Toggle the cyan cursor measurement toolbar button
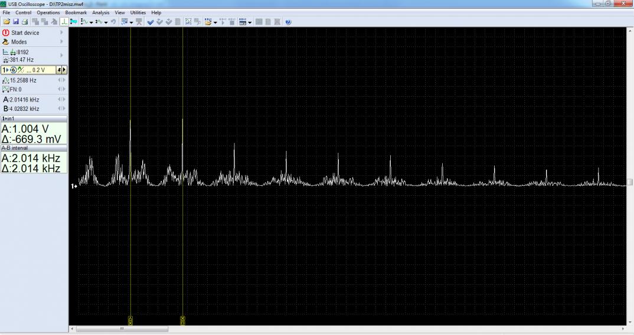Viewport: 634px width, 335px height. [x=73, y=22]
